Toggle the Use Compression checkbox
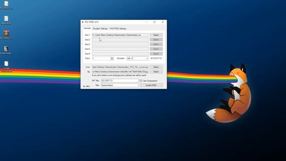The image size is (286, 161). pos(141,80)
